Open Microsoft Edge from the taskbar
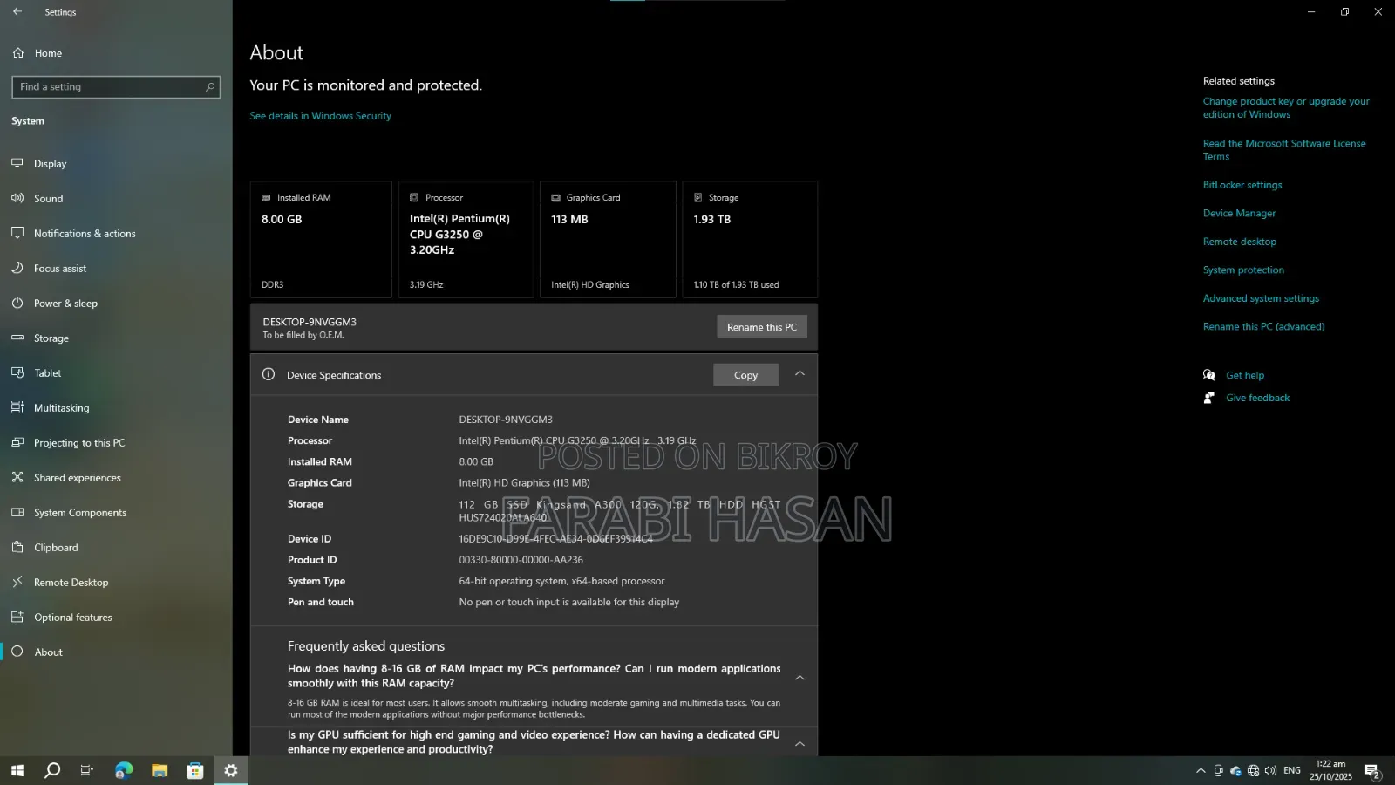This screenshot has height=785, width=1395. point(124,770)
